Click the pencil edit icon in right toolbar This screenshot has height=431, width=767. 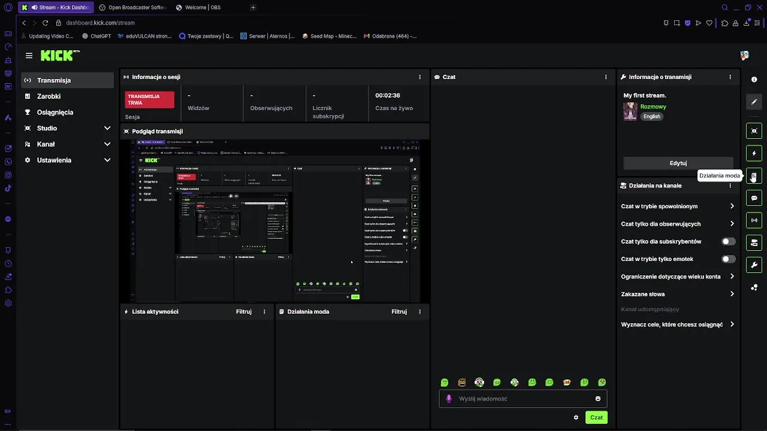click(x=754, y=102)
